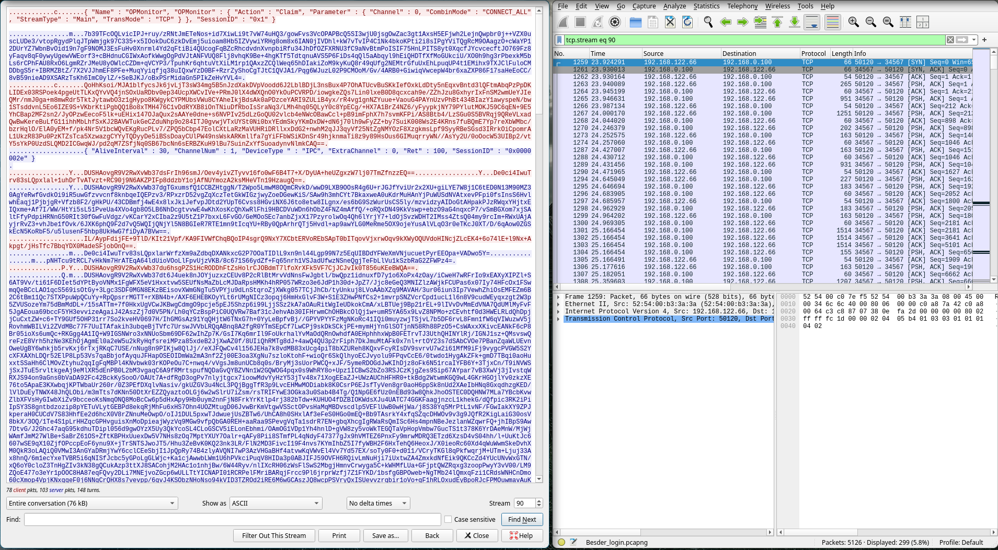Screen dimensions: 998x550
Task: Focus the Find text field
Action: (233, 519)
